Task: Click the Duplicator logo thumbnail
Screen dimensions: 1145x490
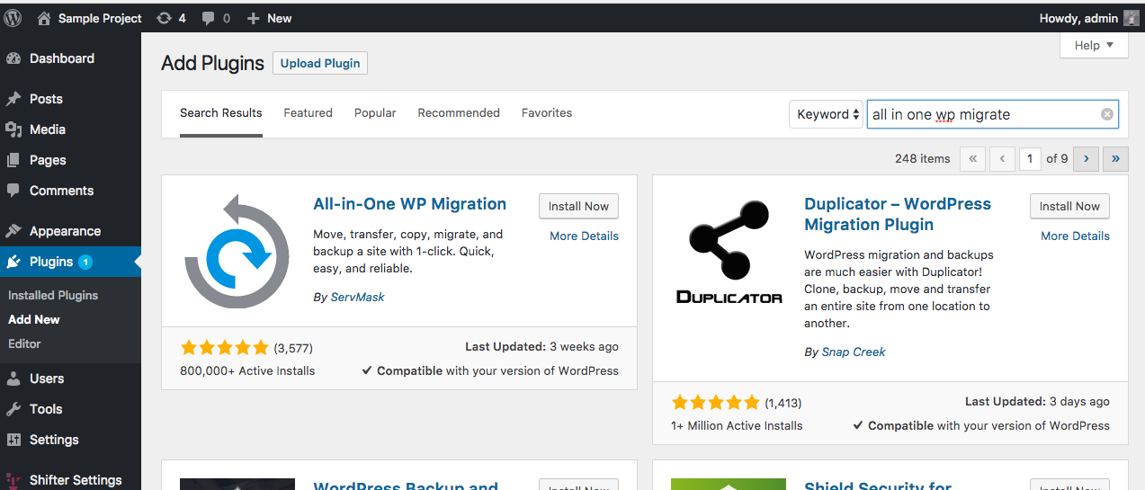Action: click(729, 251)
